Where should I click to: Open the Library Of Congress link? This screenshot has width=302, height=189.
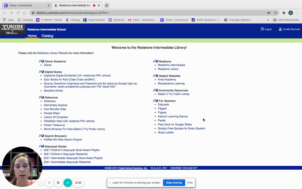[x=56, y=117]
